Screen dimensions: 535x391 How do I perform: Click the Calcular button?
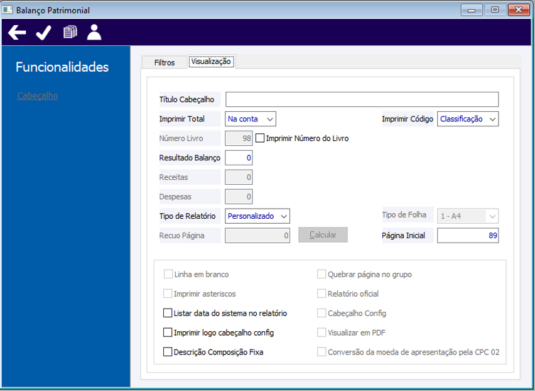pyautogui.click(x=323, y=235)
